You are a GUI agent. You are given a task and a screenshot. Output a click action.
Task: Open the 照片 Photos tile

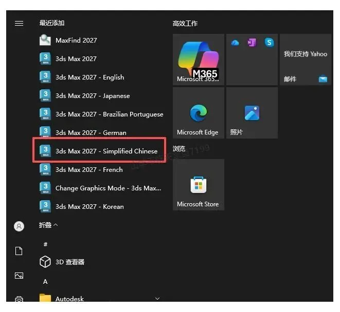pyautogui.click(x=252, y=113)
